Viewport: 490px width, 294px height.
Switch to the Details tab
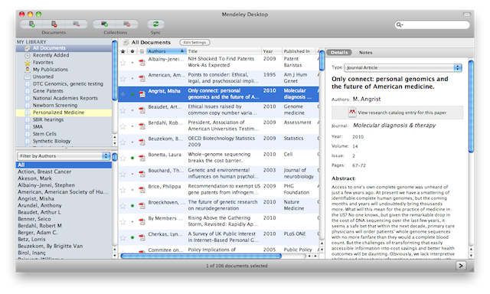(x=339, y=53)
